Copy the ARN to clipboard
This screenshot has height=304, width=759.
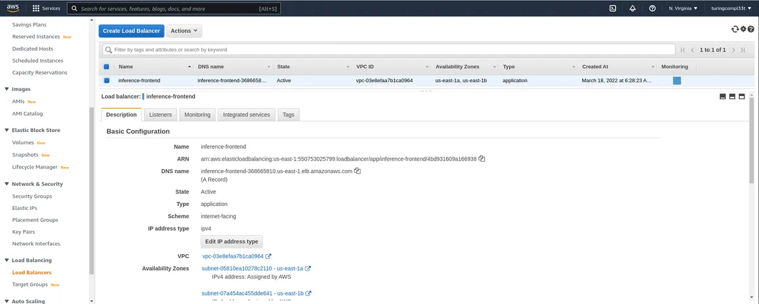click(x=482, y=159)
